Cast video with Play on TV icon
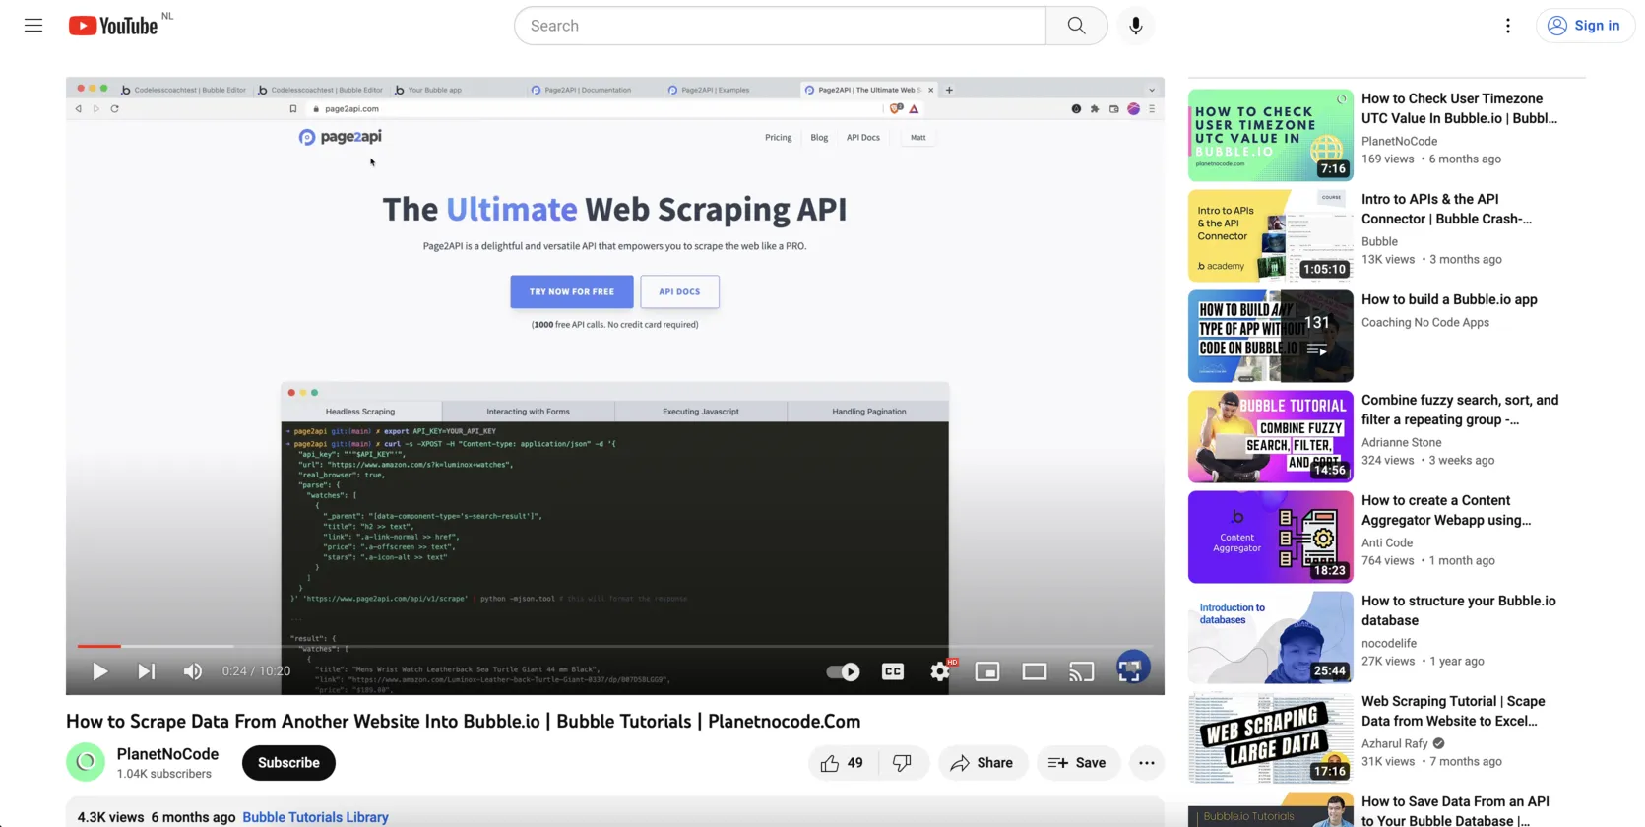This screenshot has height=827, width=1645. (x=1082, y=671)
